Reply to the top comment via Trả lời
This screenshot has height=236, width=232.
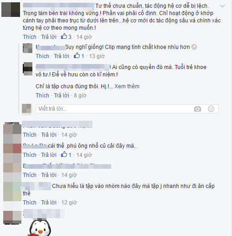coord(49,37)
